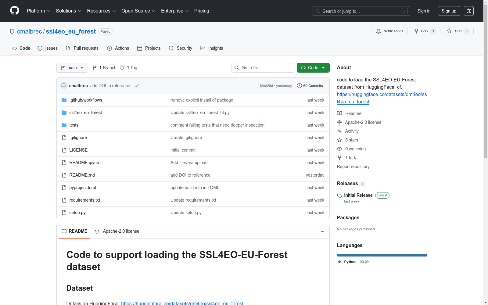This screenshot has width=488, height=305.
Task: Click the Apache license scale icon in About
Action: [339, 122]
